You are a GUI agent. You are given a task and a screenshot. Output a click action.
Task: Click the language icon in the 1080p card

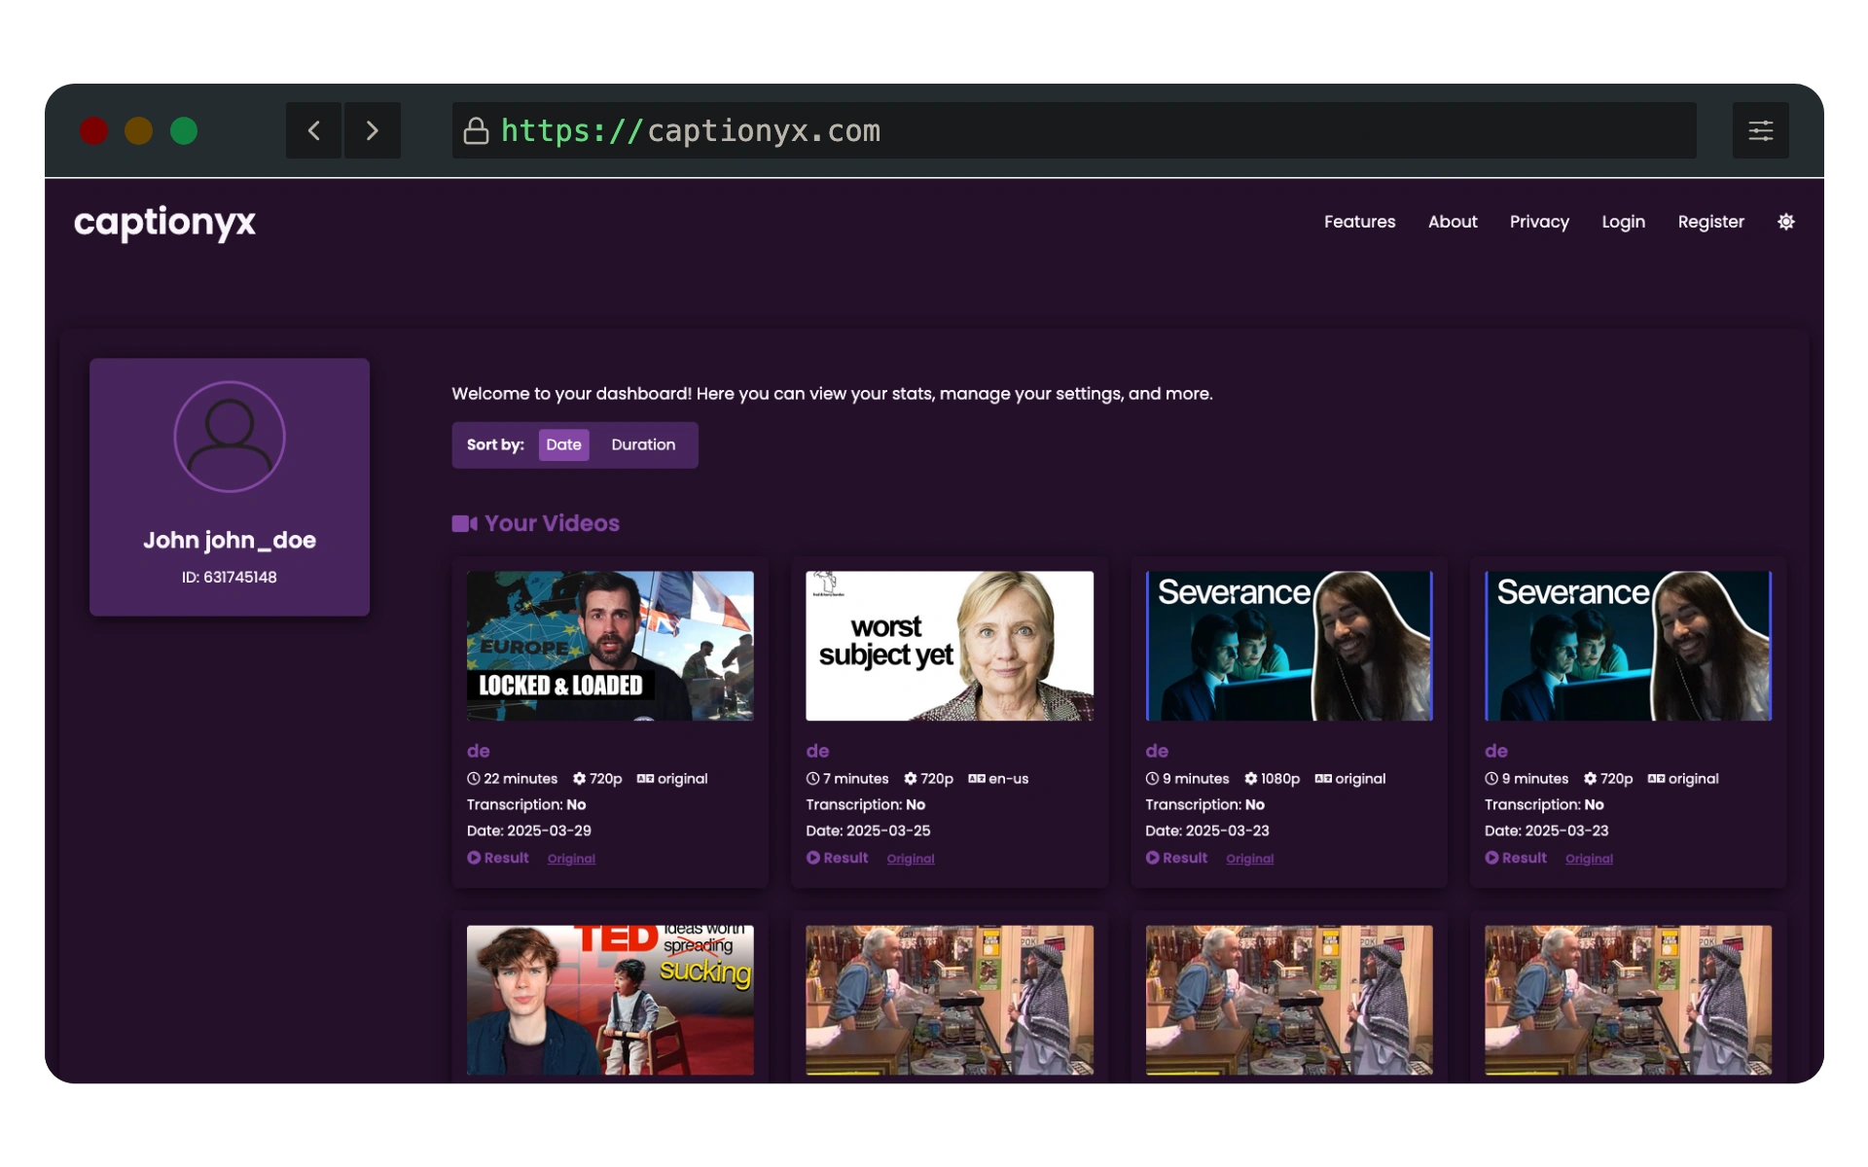[x=1323, y=779]
